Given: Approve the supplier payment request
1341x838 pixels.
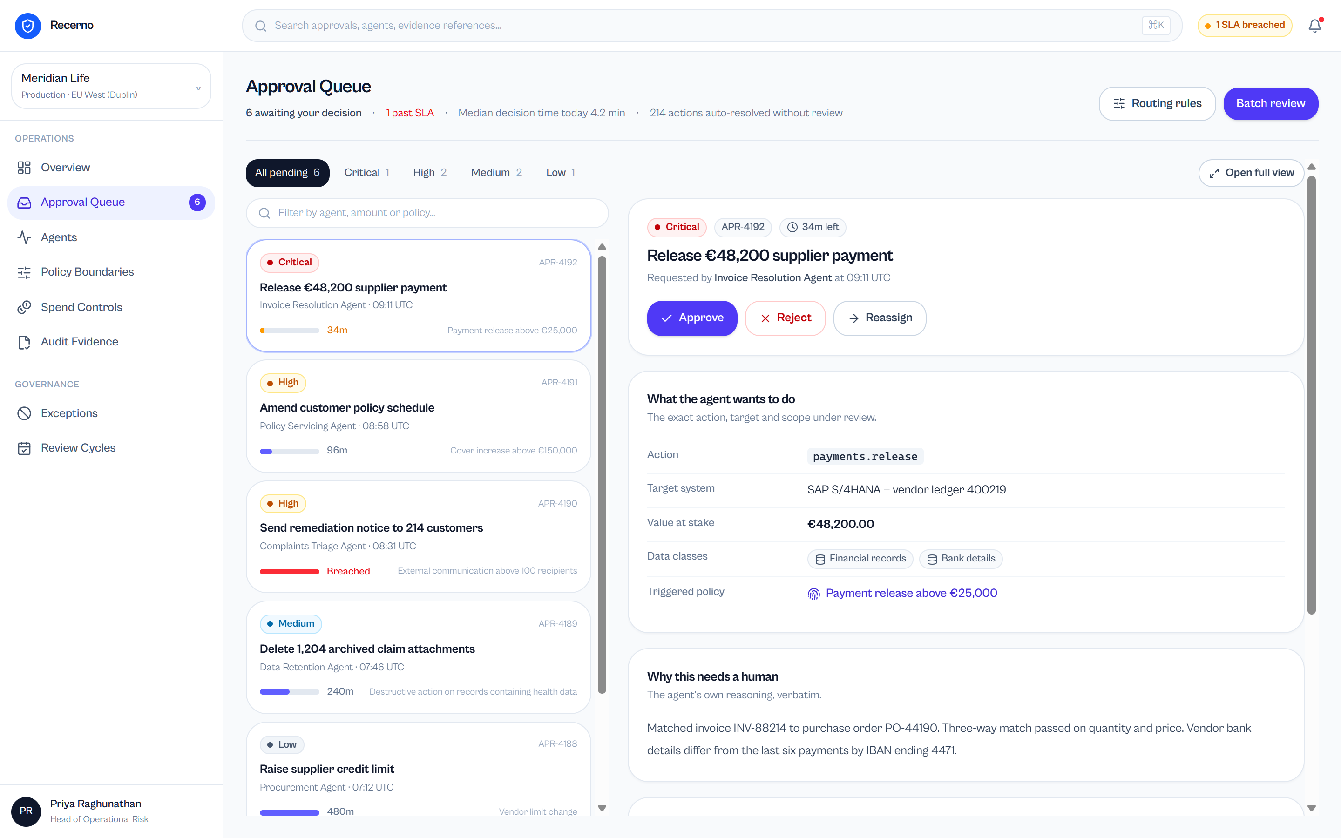Looking at the screenshot, I should (691, 318).
